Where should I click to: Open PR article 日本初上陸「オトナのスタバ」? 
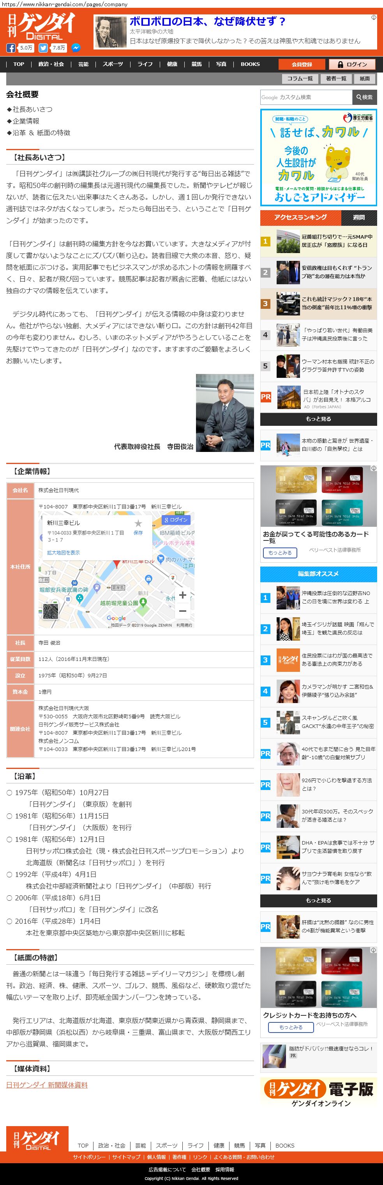coord(319,397)
